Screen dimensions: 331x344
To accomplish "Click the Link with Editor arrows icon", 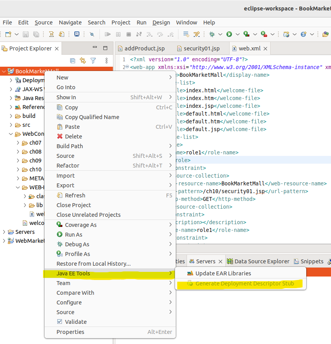I will pos(83,61).
